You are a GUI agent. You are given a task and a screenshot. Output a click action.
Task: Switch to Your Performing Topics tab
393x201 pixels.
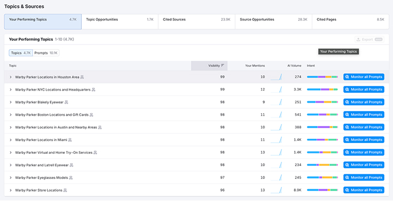pos(43,21)
